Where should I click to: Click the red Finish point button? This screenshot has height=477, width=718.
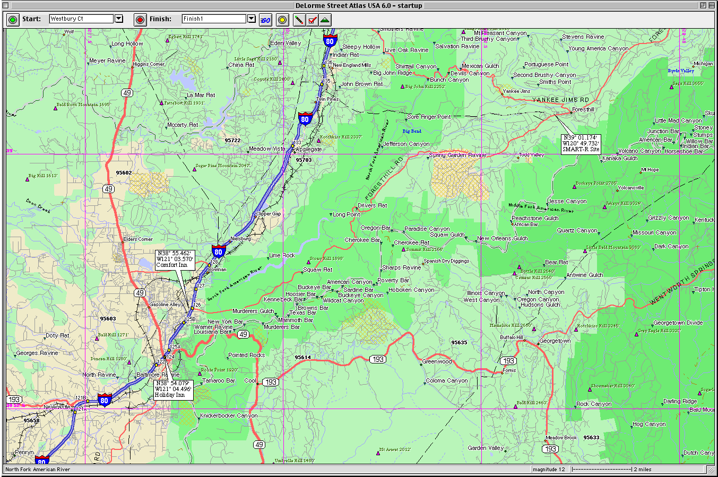[x=140, y=20]
